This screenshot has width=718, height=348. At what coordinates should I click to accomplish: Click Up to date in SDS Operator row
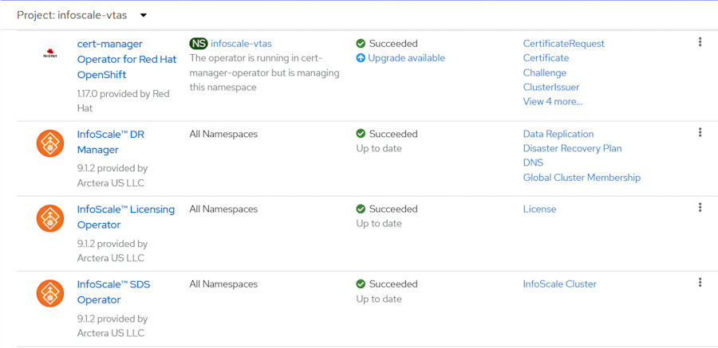pos(379,299)
